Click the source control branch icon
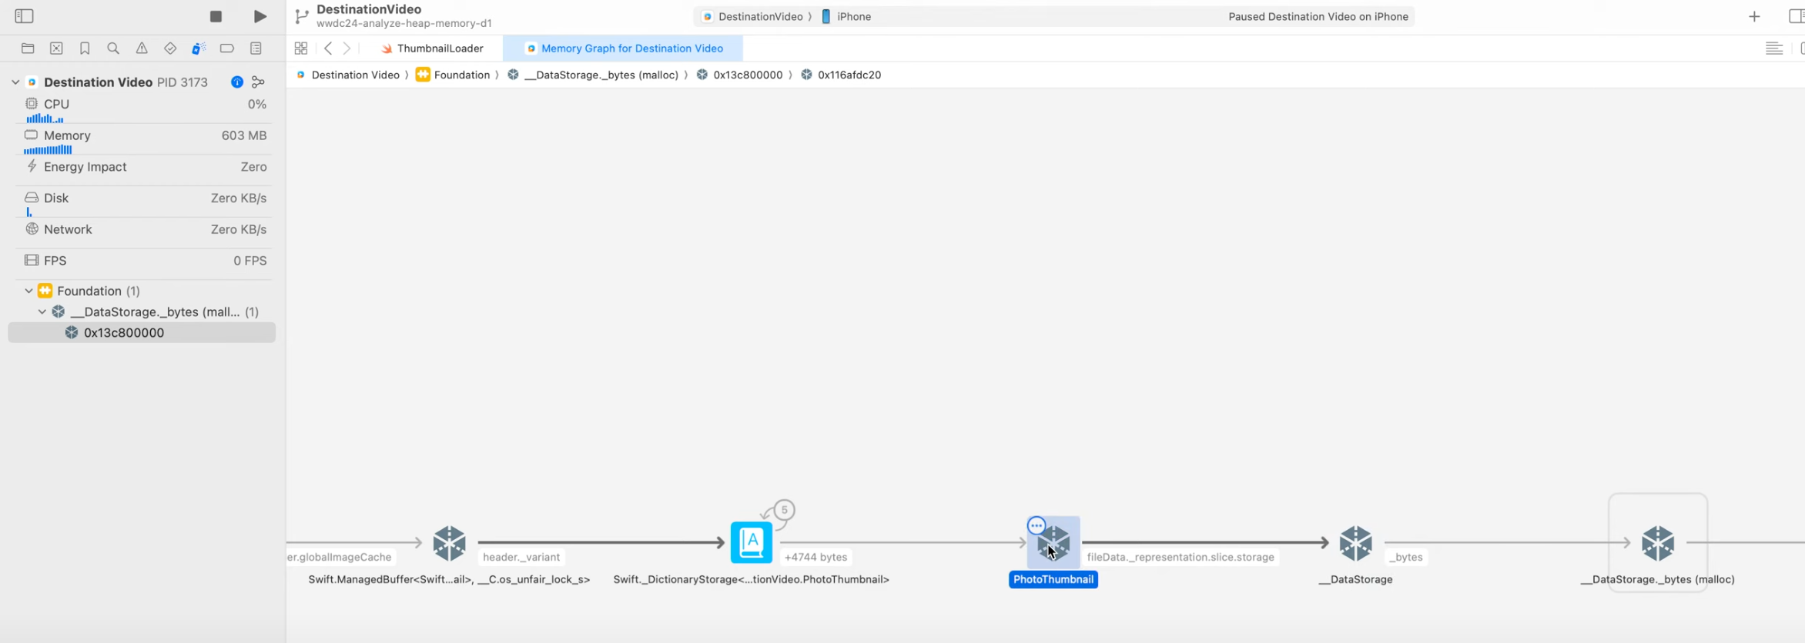Viewport: 1805px width, 643px height. (x=302, y=16)
